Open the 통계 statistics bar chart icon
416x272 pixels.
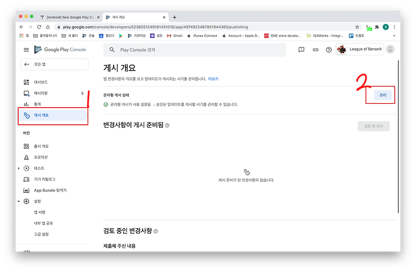26,104
